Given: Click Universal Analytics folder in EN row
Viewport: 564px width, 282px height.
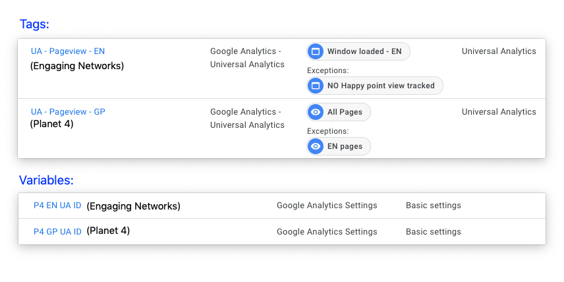Looking at the screenshot, I should click(x=499, y=51).
